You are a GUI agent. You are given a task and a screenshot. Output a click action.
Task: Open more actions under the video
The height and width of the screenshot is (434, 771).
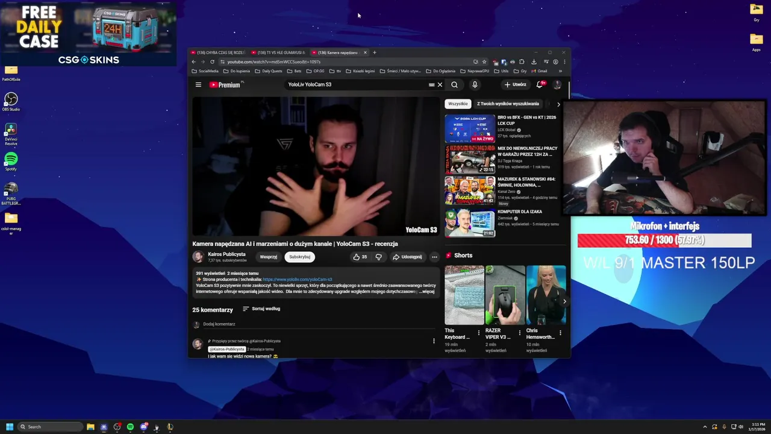coord(434,257)
